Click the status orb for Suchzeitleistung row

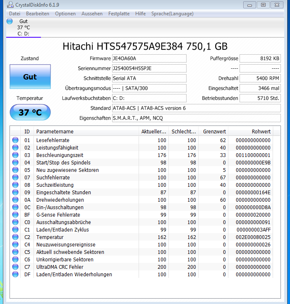[x=15, y=185]
